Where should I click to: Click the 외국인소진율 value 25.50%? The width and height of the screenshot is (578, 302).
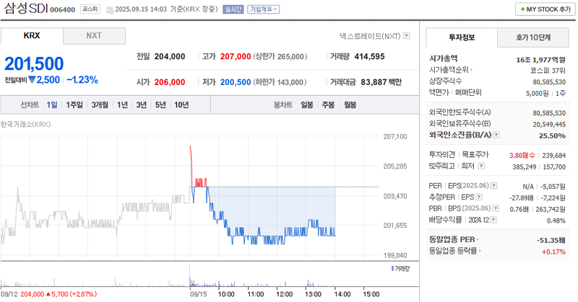click(552, 136)
